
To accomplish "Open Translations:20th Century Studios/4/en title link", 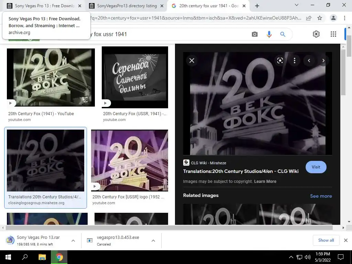I will 241,171.
